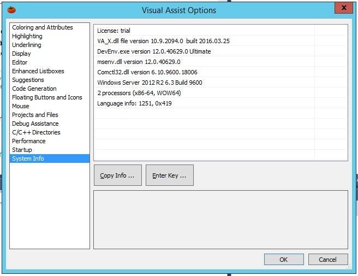The image size is (358, 276).
Task: Select the Comctl32.dll version row
Action: coord(220,72)
